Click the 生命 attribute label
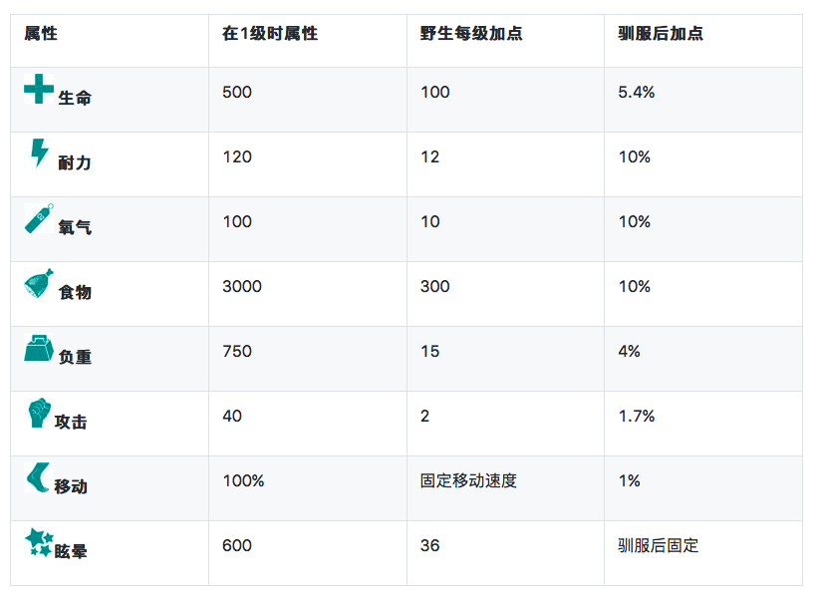The height and width of the screenshot is (599, 816). click(x=75, y=99)
